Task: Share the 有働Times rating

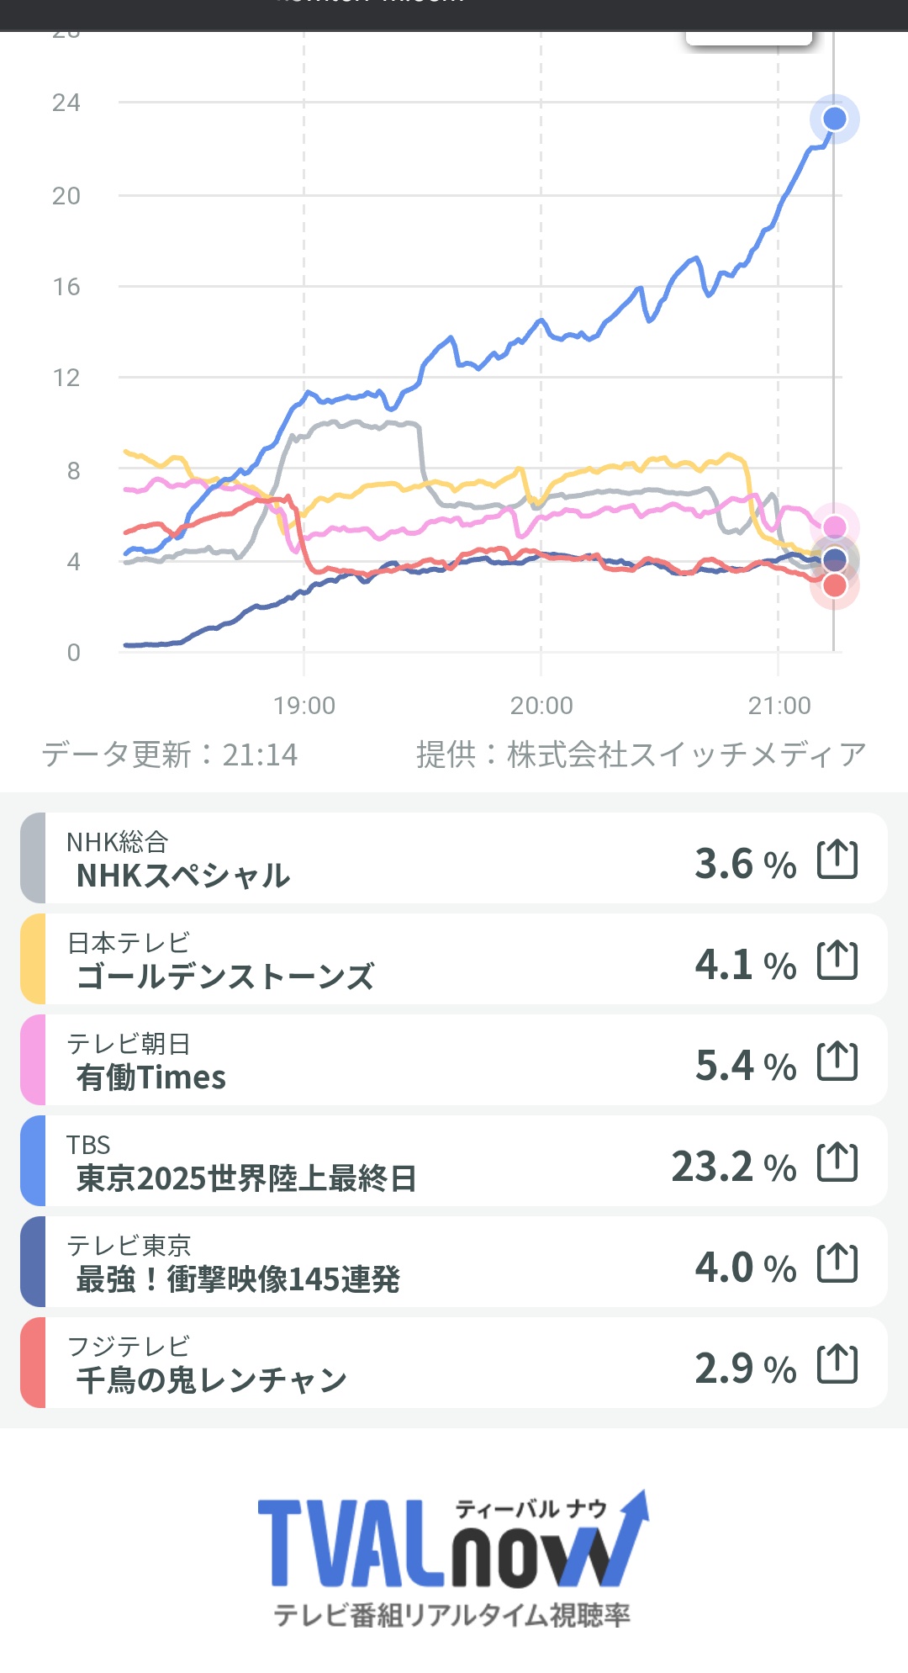Action: click(x=837, y=1062)
